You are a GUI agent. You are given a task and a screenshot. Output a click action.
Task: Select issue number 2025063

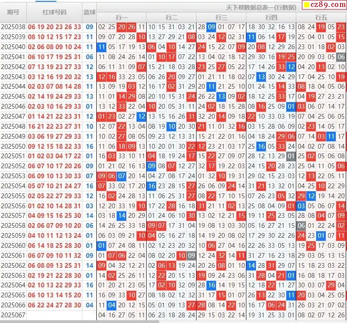13,276
